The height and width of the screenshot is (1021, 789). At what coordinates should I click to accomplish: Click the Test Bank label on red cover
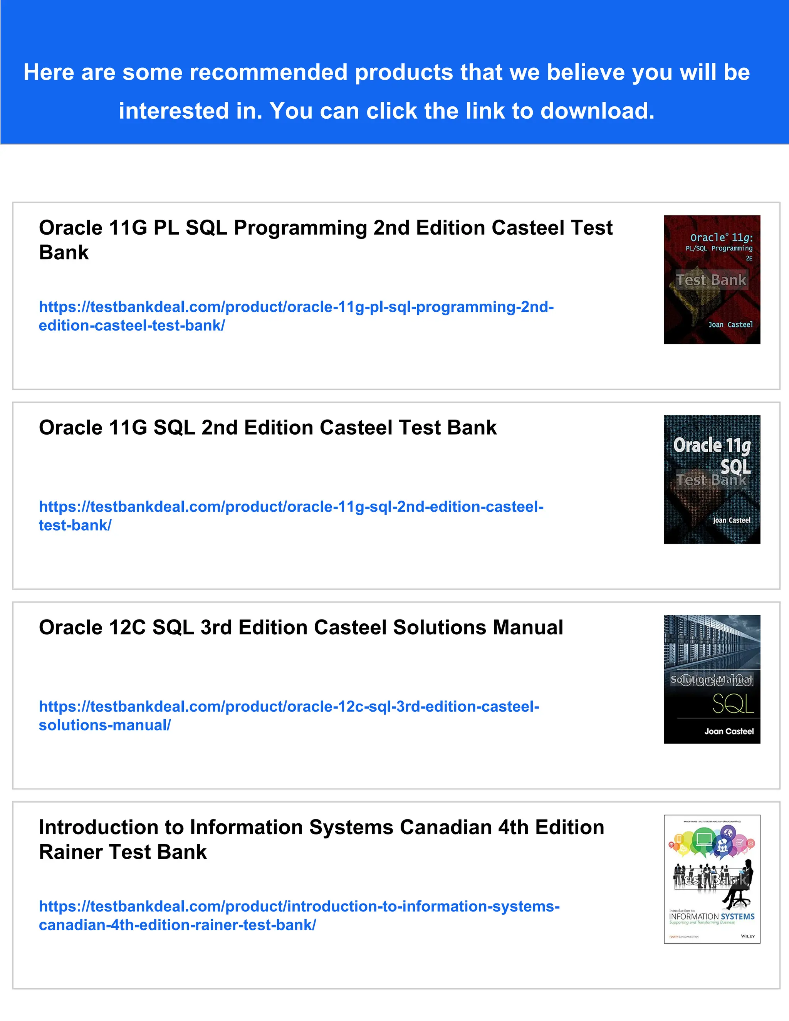[712, 280]
